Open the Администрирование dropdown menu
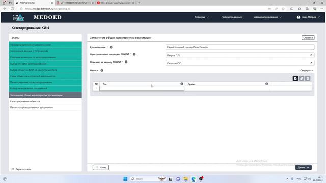 click(267, 17)
